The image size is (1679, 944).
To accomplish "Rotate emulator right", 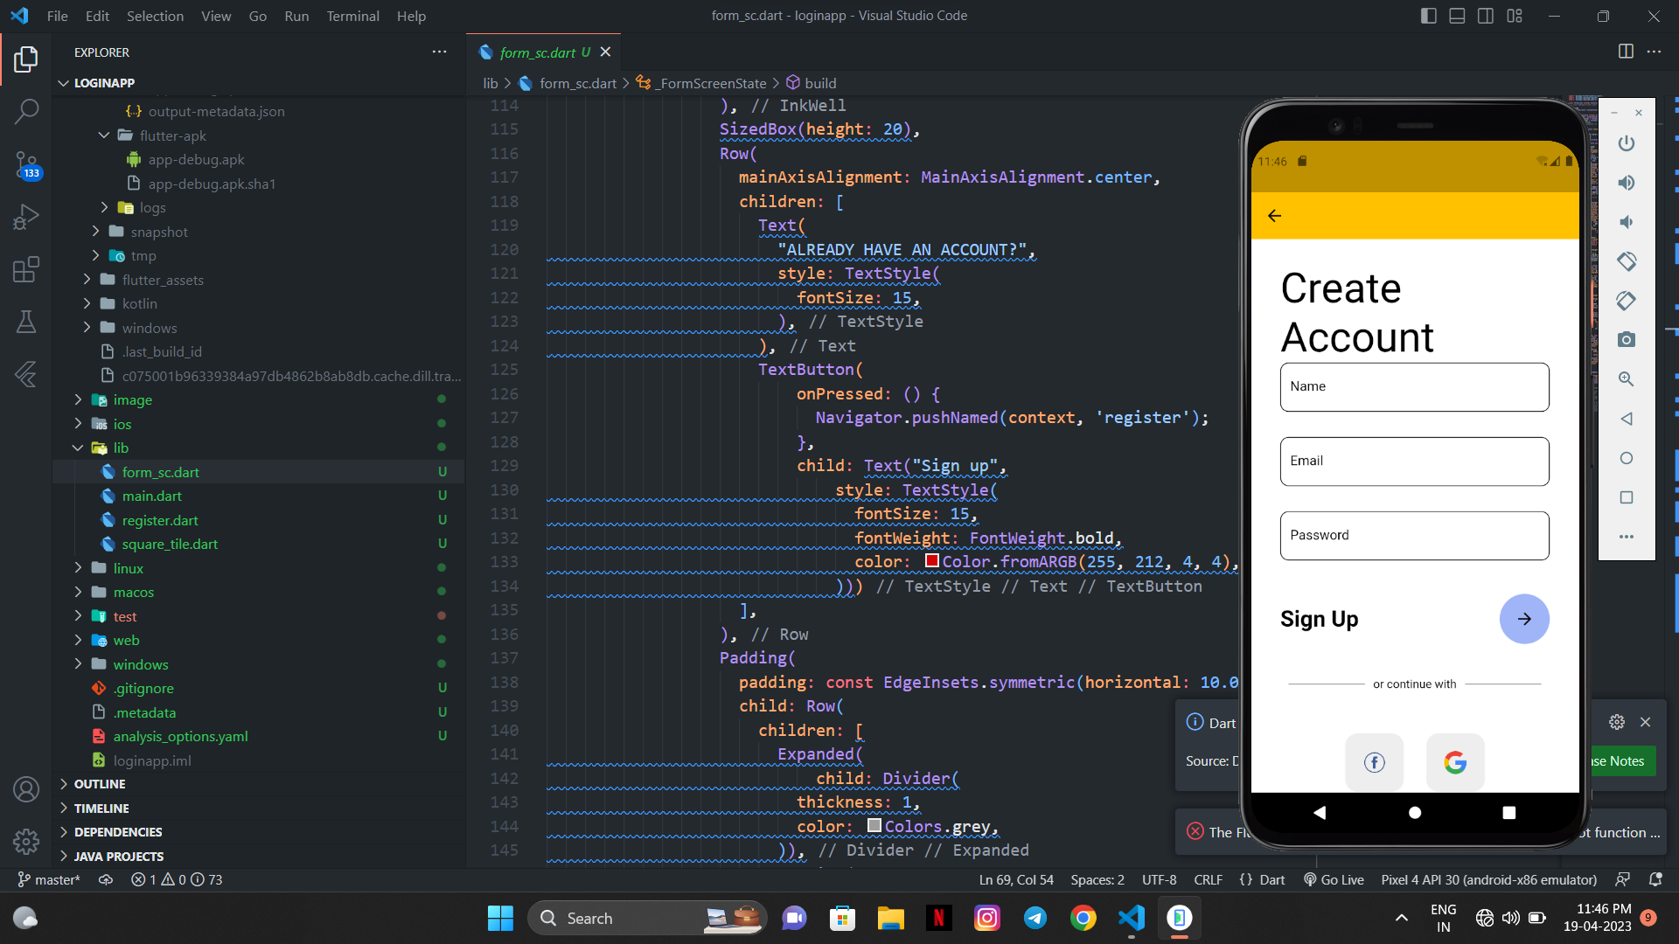I will pyautogui.click(x=1627, y=301).
